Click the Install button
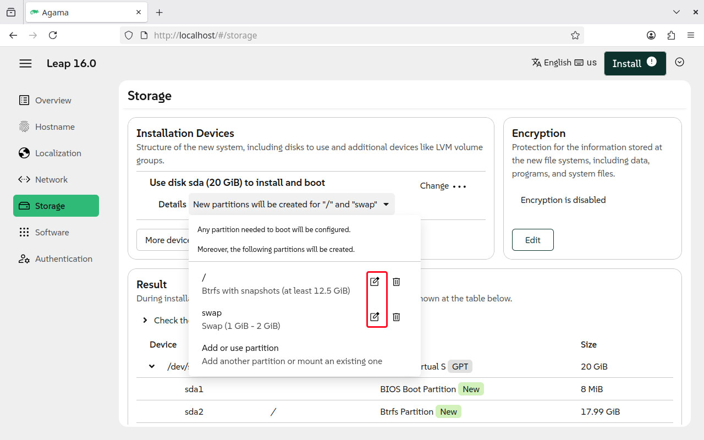Viewport: 704px width, 440px height. 634,64
